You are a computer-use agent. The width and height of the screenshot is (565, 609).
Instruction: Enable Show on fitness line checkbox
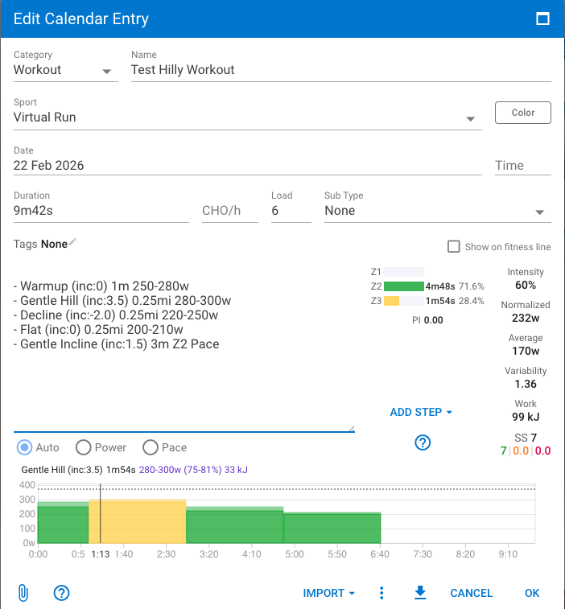point(454,247)
